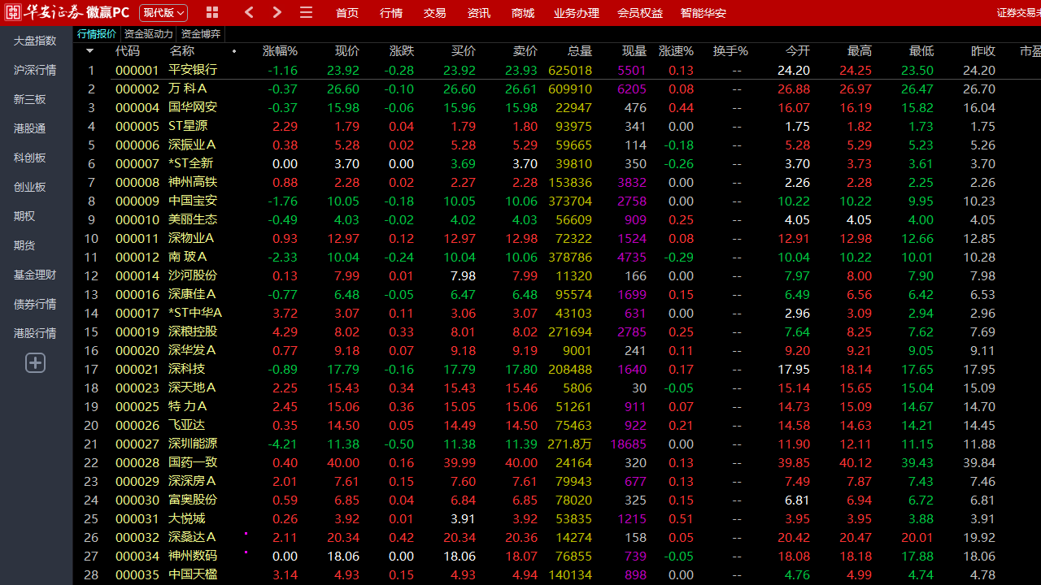Select stock row 美丽生态

[557, 219]
